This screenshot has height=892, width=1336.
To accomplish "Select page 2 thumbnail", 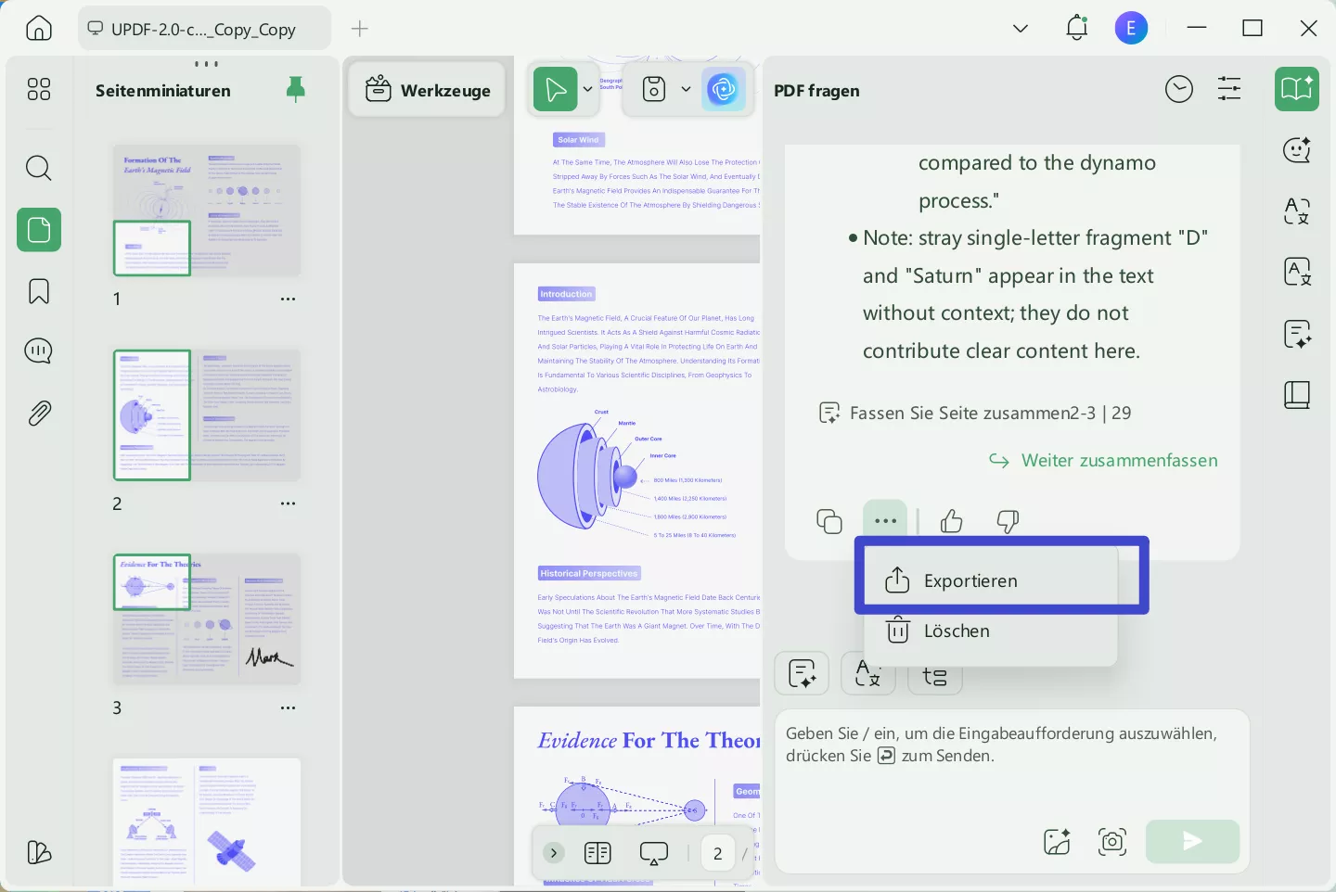I will (x=206, y=414).
